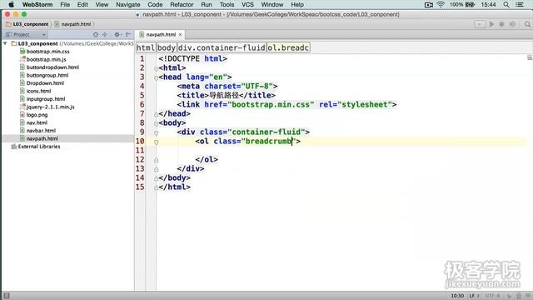Open buttondropdown.html in project tree
This screenshot has height=300, width=533.
[52, 67]
